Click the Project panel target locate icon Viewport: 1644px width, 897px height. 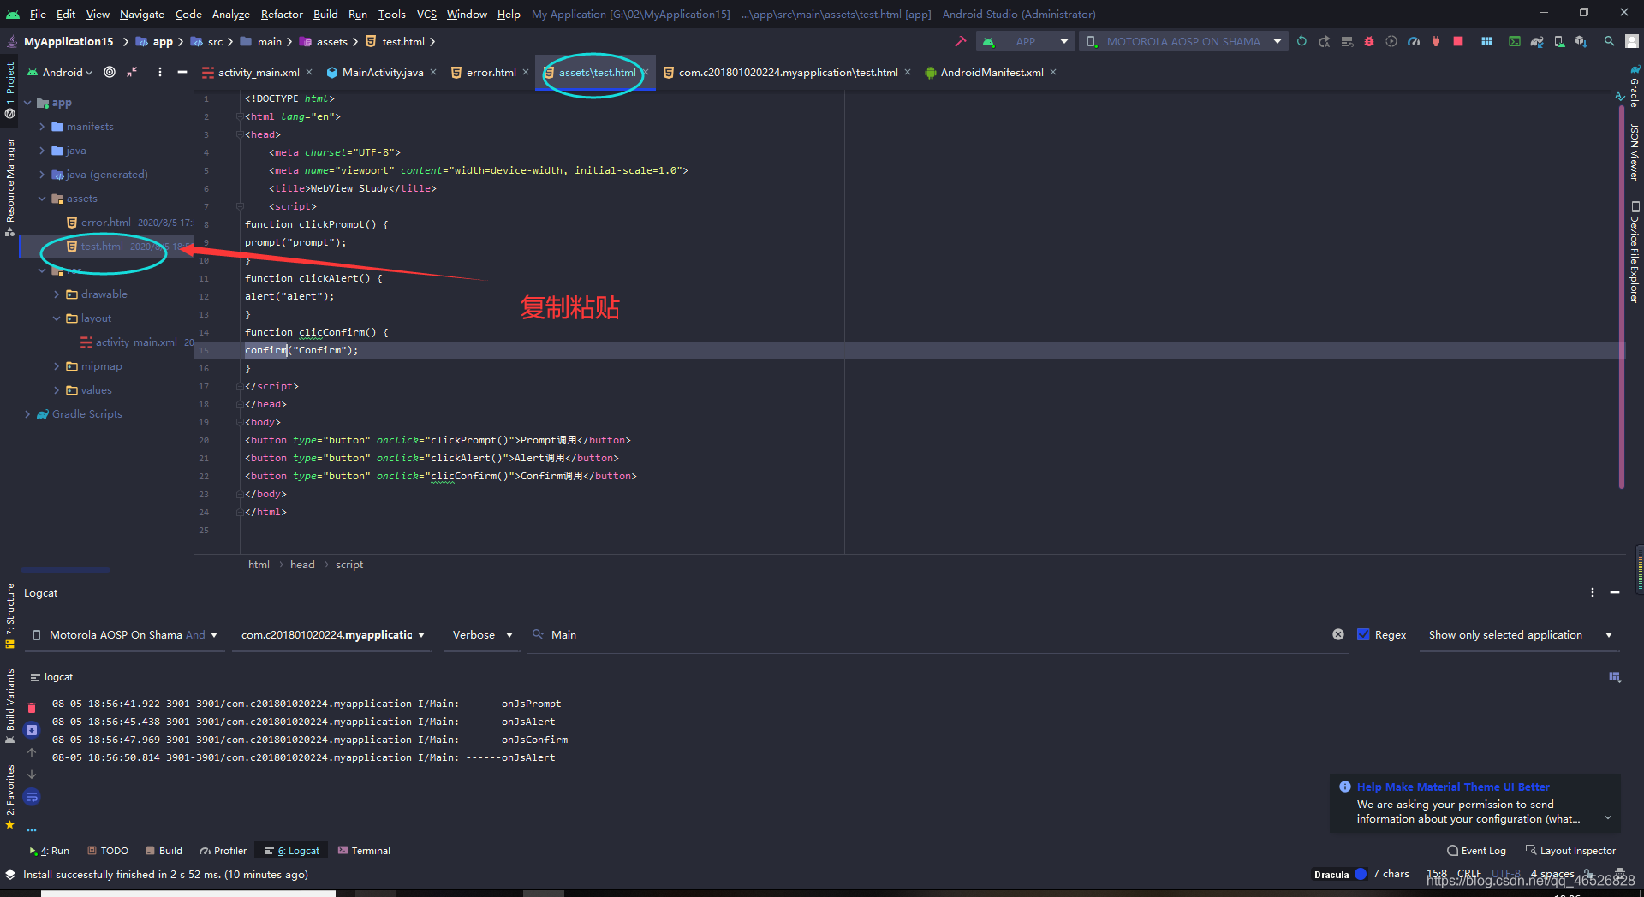(x=110, y=73)
